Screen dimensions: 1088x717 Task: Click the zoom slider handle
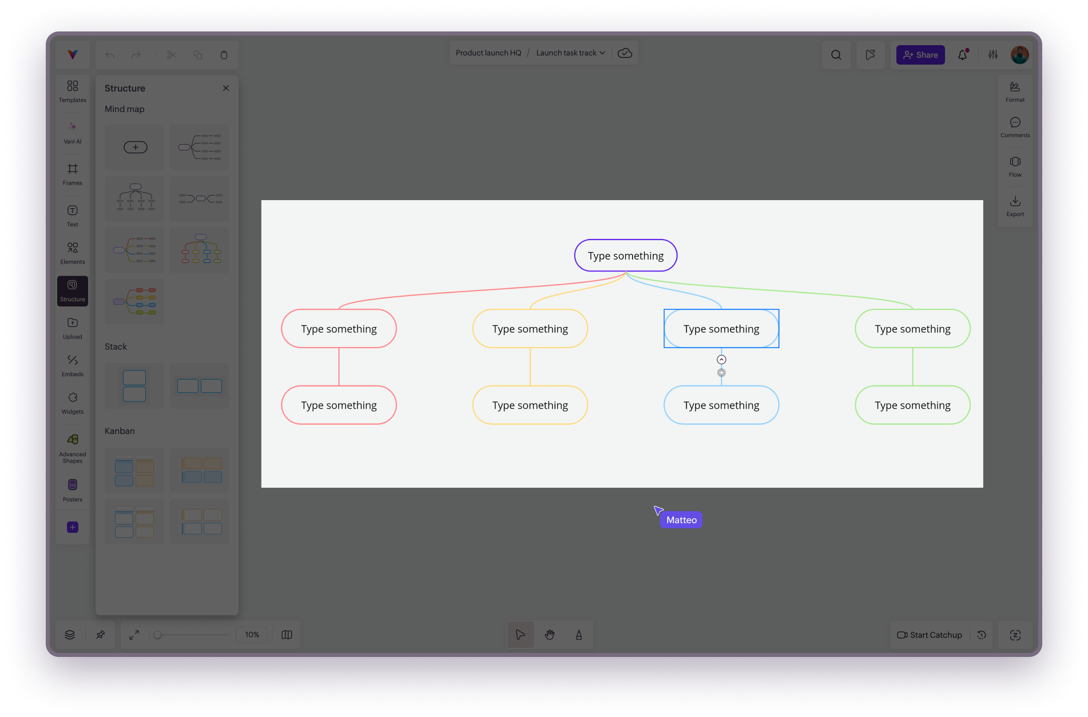[158, 635]
